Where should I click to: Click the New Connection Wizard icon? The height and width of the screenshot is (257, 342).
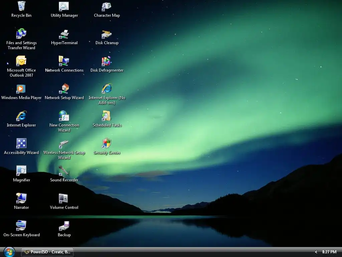coord(64,116)
